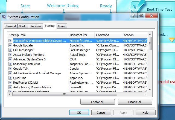Click the IObit manufacturer cell
Image resolution: width=175 pixels, height=120 pixels.
tap(73, 59)
